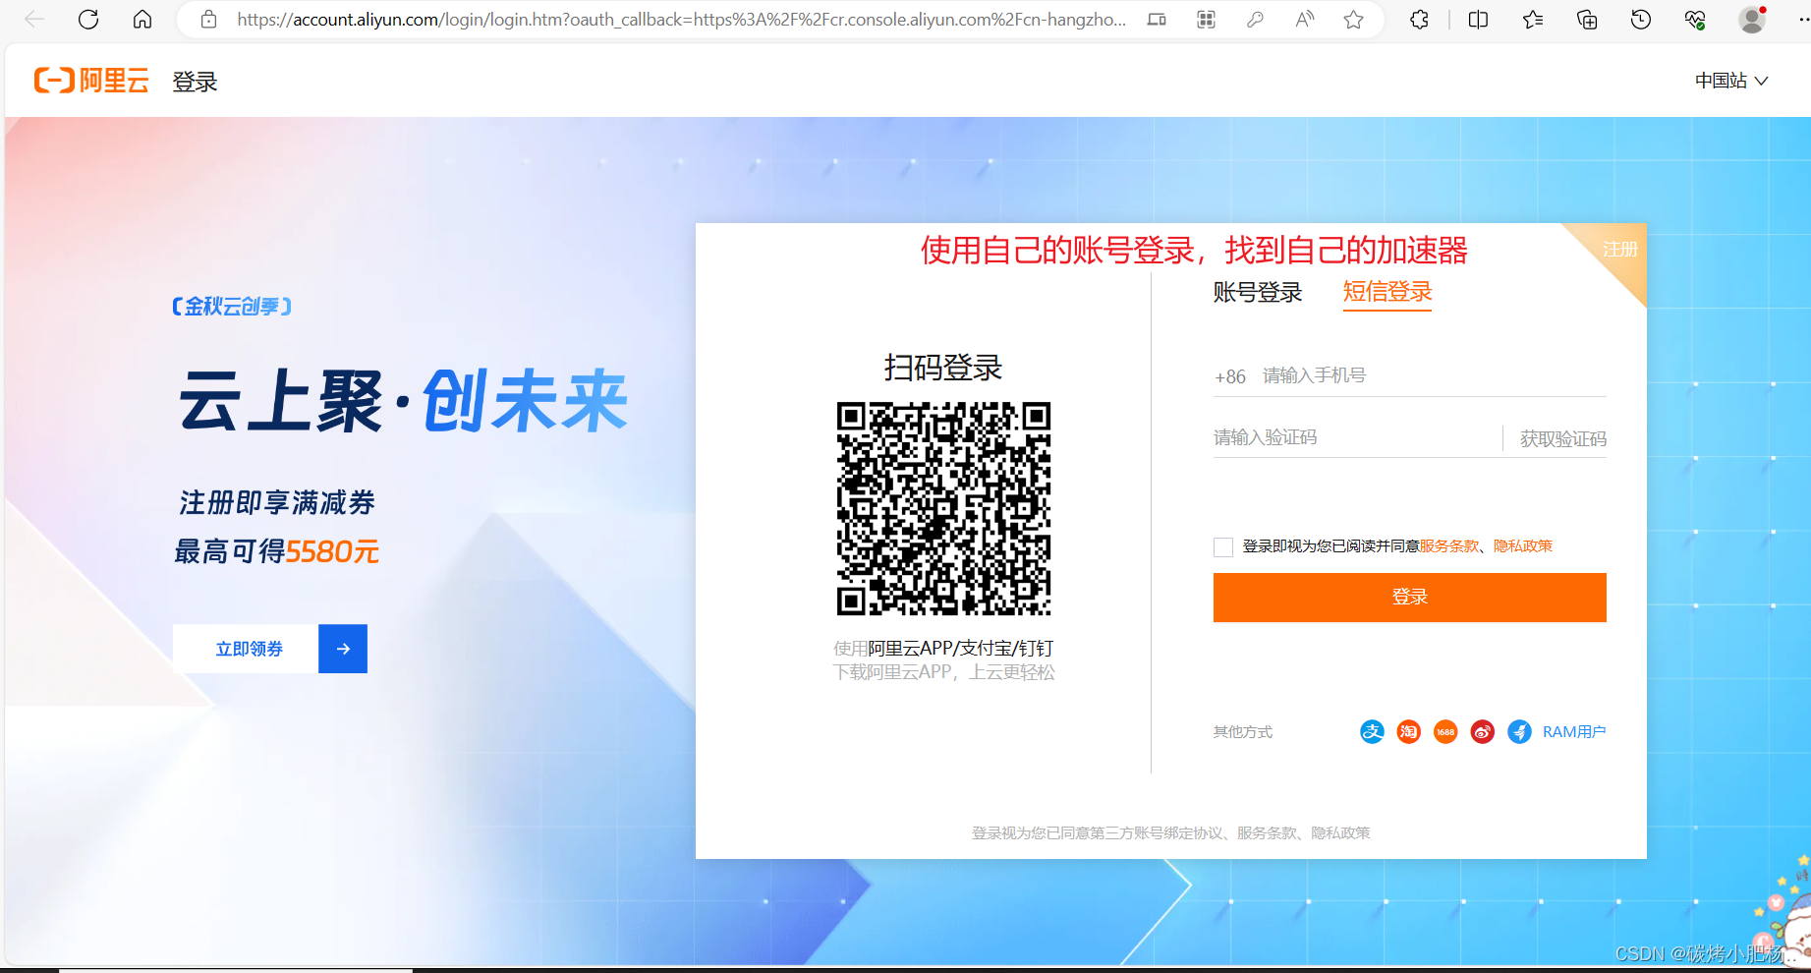Click the RAM用户 login link
Viewport: 1811px width, 973px height.
point(1574,731)
